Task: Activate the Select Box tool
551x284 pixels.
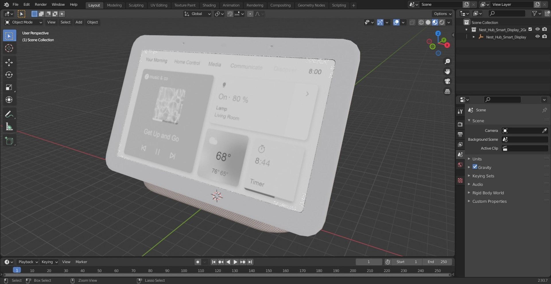Action: click(x=9, y=36)
